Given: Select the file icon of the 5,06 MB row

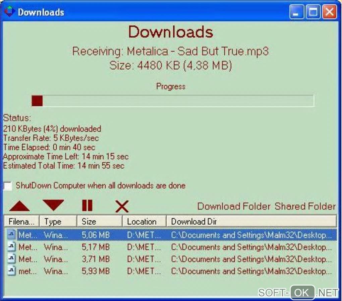Looking at the screenshot, I should pos(11,235).
